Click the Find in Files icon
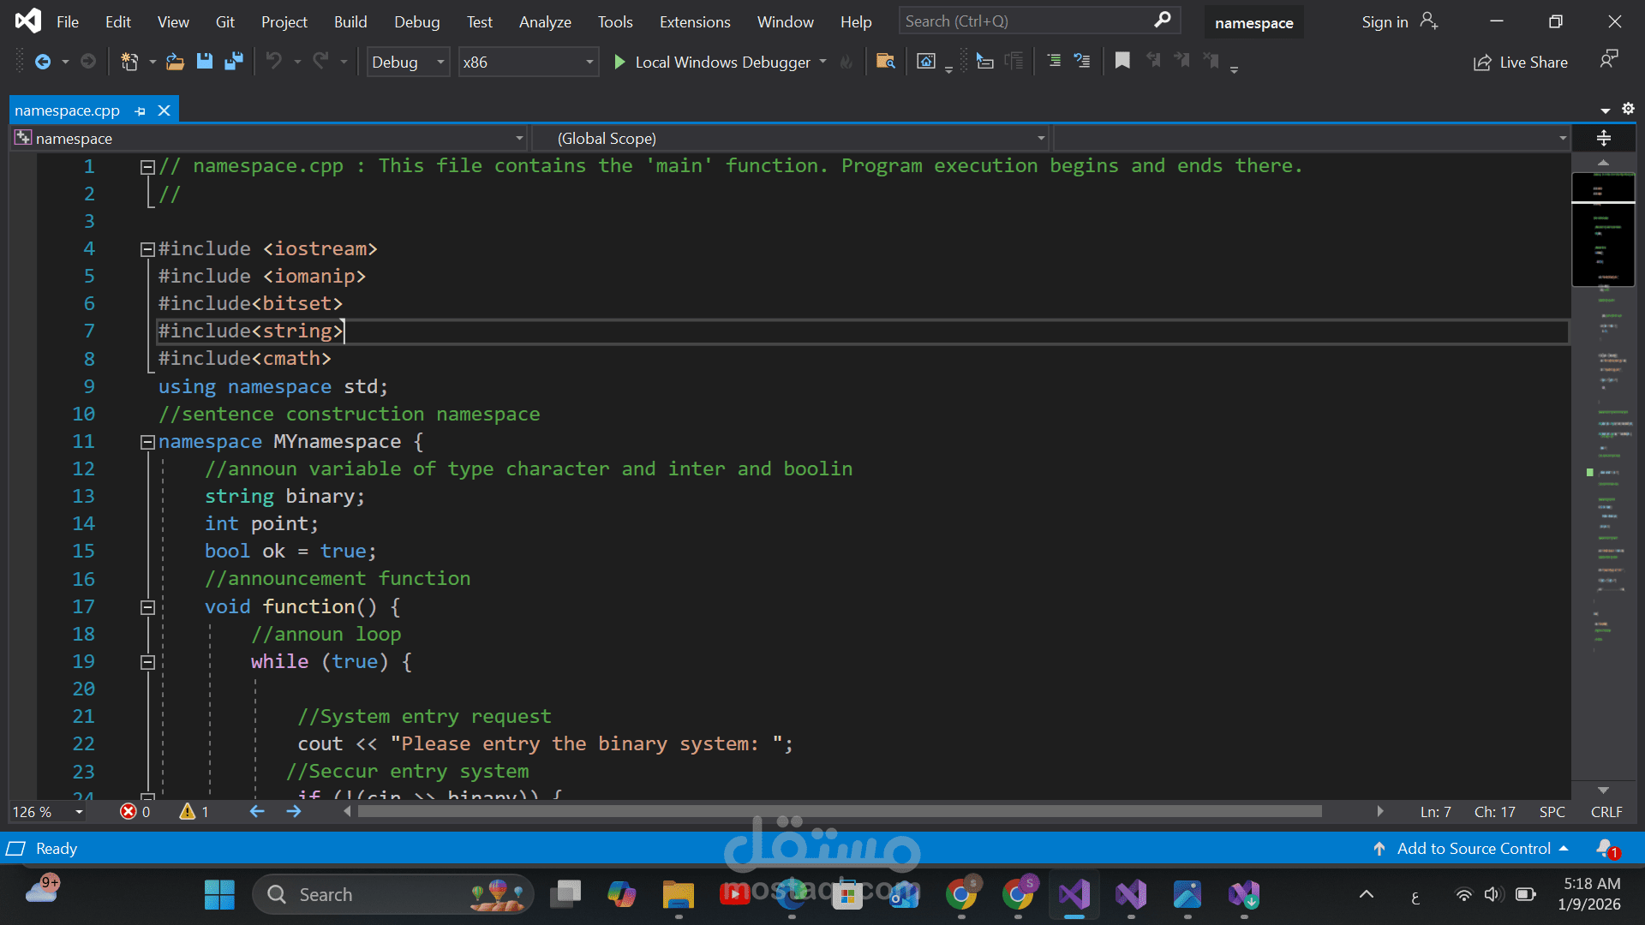Image resolution: width=1645 pixels, height=925 pixels. click(x=885, y=62)
